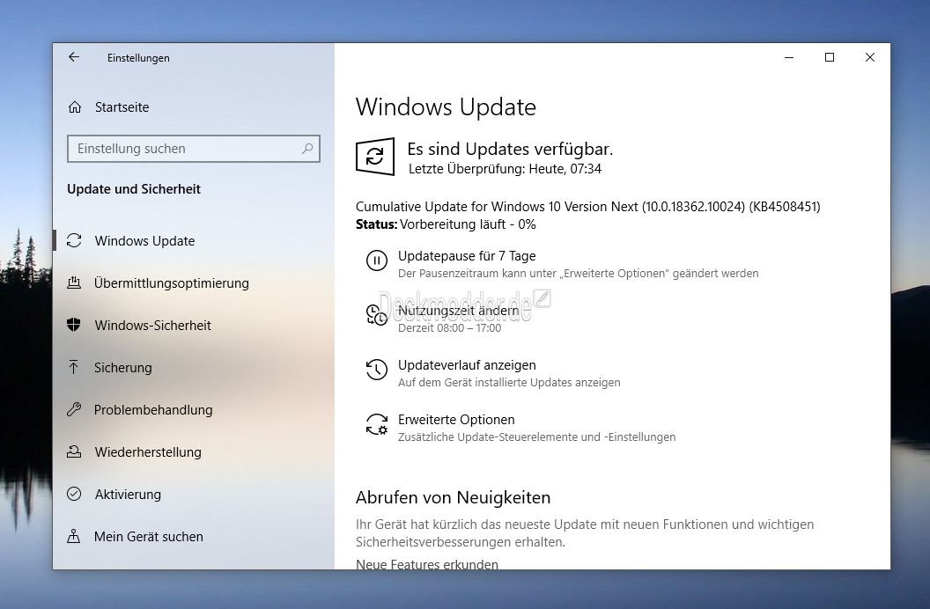Viewport: 930px width, 609px height.
Task: Click the magnifier icon in search box
Action: coord(307,149)
